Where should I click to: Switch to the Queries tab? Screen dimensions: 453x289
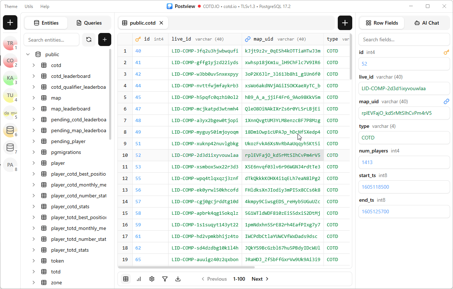89,23
